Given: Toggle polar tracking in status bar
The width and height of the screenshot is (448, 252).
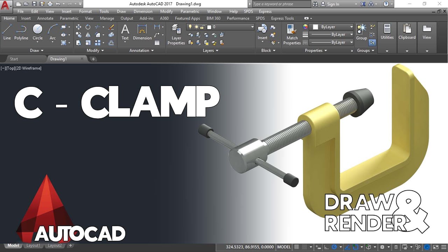Looking at the screenshot, I should click(x=334, y=247).
